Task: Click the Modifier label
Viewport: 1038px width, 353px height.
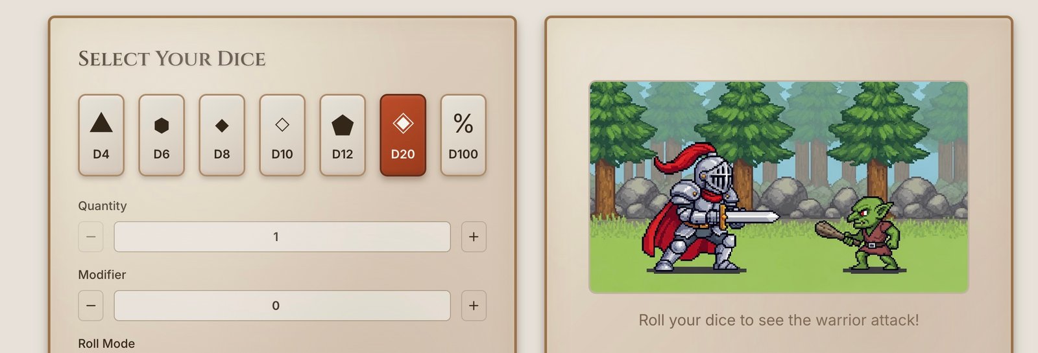Action: pos(102,275)
